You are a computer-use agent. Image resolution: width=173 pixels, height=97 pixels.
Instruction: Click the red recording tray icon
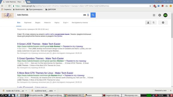[x=157, y=95]
